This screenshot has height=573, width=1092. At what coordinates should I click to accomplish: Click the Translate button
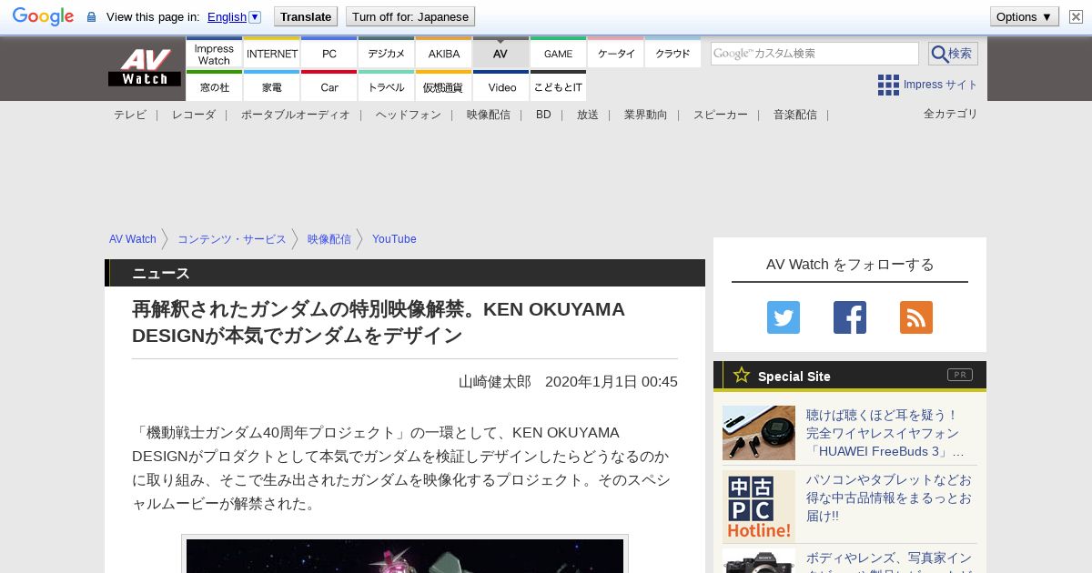pos(306,16)
